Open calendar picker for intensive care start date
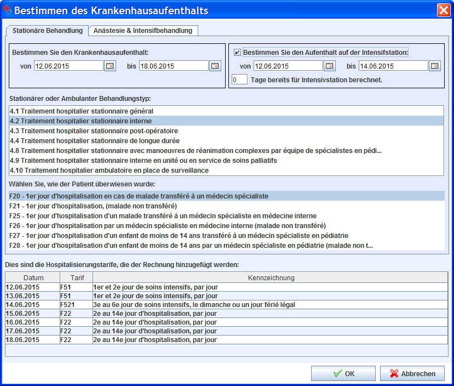This screenshot has height=386, width=454. click(329, 66)
